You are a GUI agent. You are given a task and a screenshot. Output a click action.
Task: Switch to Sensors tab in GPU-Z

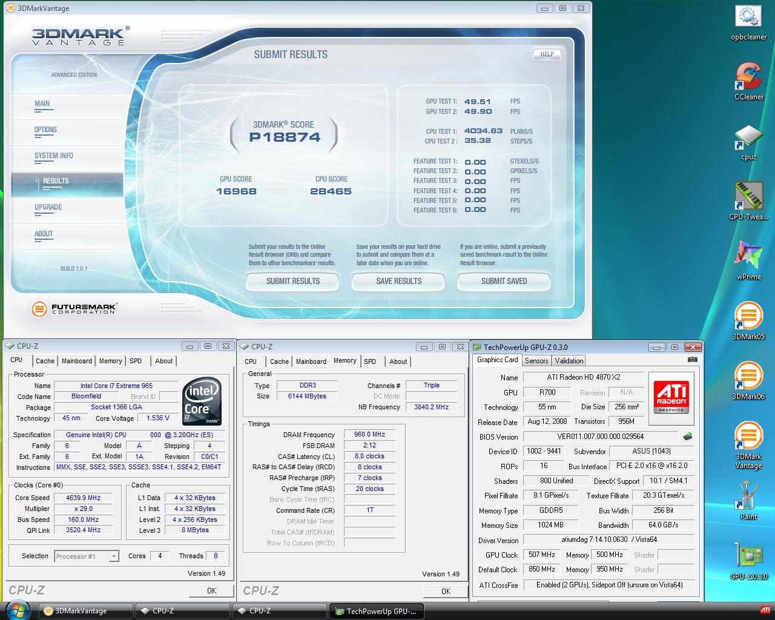coord(536,361)
